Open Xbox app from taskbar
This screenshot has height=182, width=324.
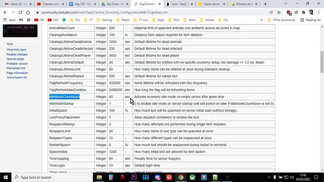click(x=192, y=177)
